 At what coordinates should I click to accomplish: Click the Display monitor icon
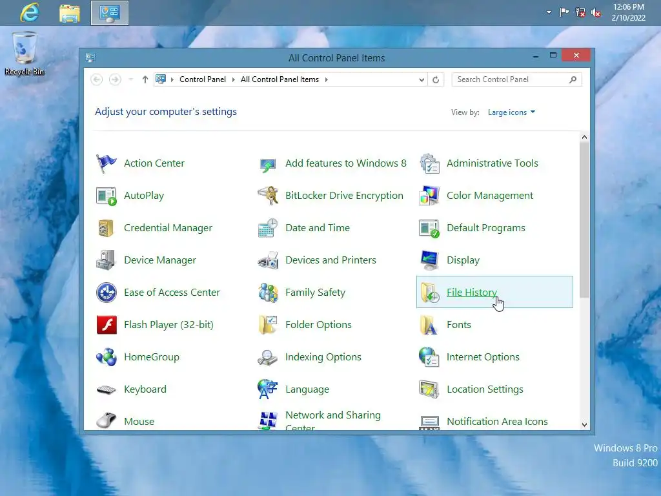coord(429,260)
